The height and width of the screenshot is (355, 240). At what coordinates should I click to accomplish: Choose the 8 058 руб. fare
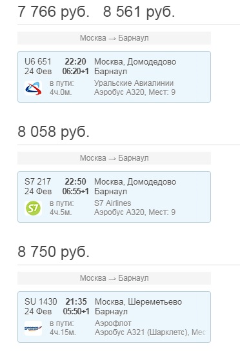pyautogui.click(x=54, y=132)
